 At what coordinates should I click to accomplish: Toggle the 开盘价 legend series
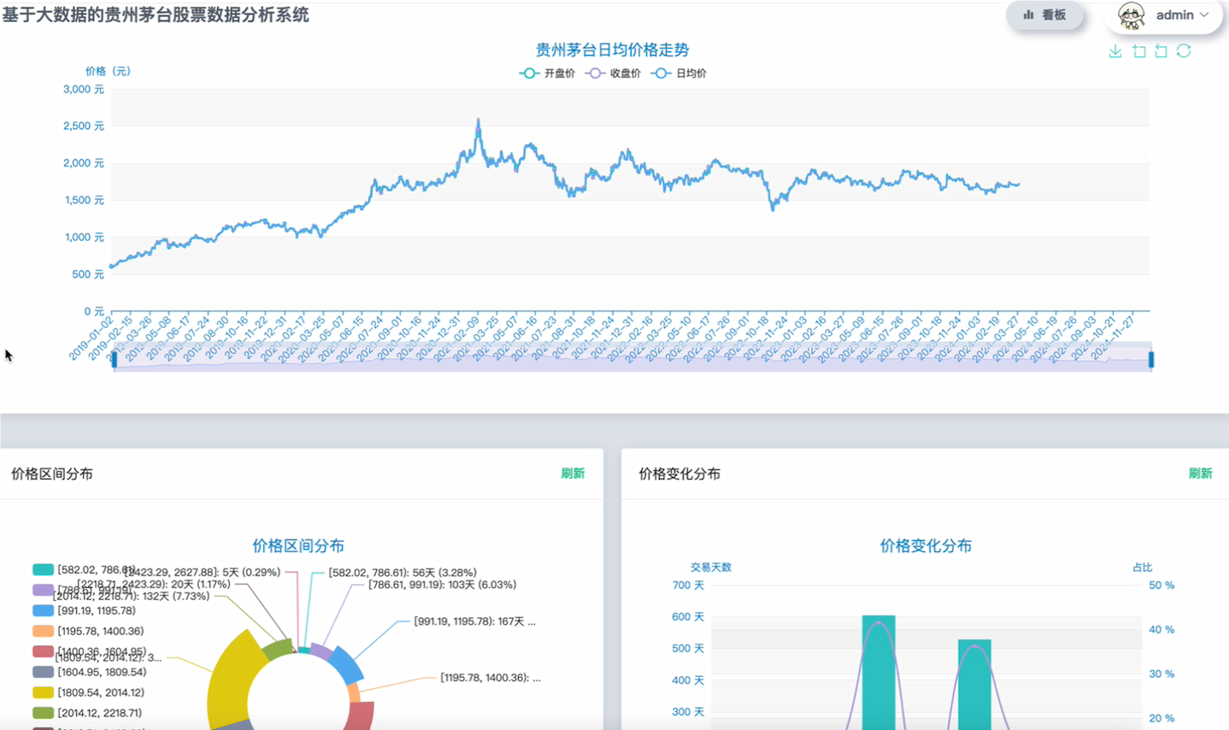[547, 74]
